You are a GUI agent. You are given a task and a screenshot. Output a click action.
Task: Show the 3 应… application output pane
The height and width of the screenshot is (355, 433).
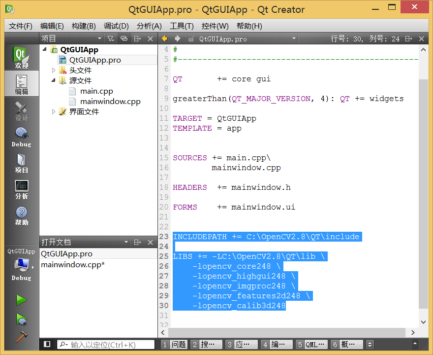(x=242, y=345)
